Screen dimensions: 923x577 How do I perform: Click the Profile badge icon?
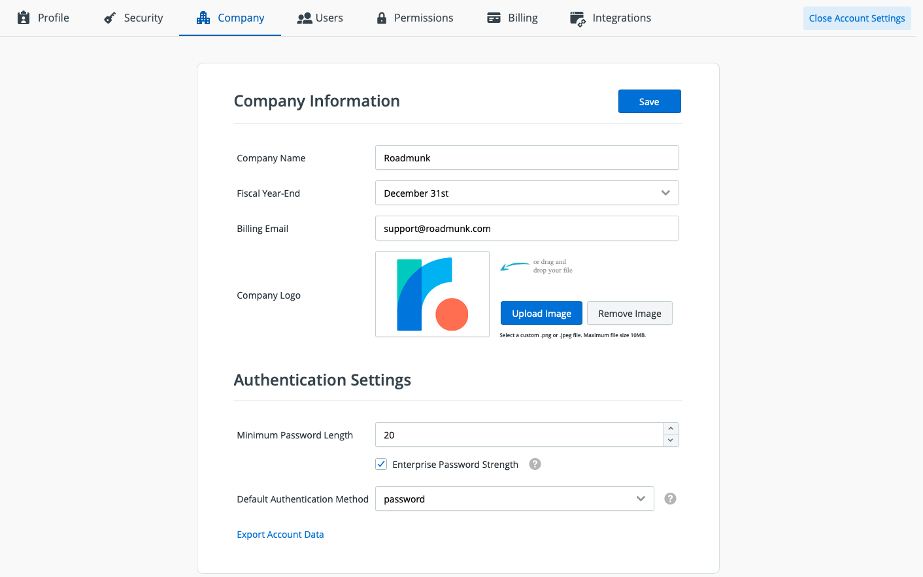24,18
